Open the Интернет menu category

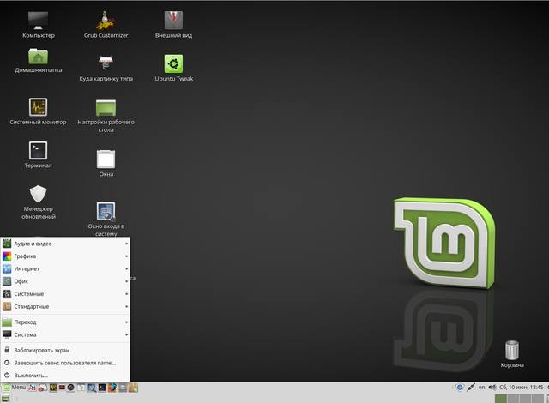click(65, 268)
